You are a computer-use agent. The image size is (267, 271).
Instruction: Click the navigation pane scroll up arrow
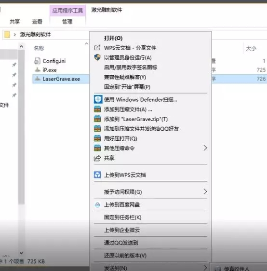click(21, 46)
